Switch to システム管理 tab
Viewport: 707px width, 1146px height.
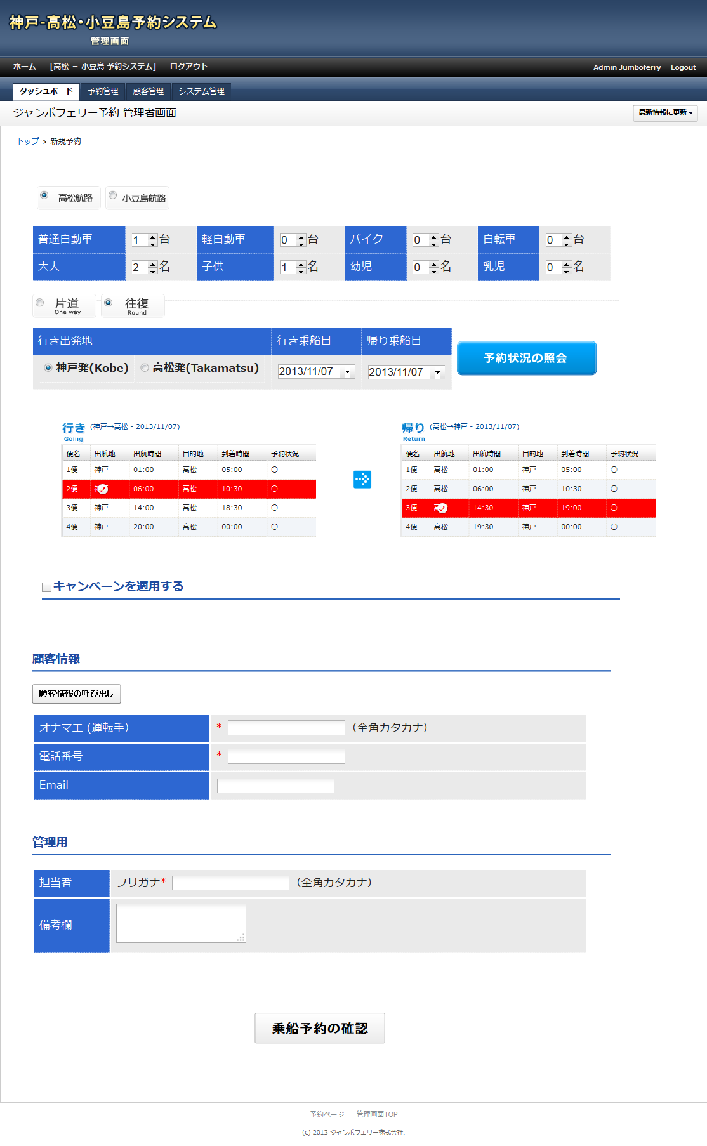click(x=202, y=91)
